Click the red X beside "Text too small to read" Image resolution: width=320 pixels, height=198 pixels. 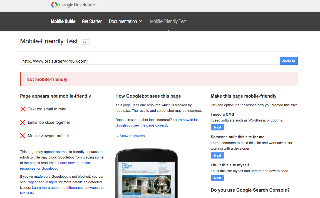(23, 109)
